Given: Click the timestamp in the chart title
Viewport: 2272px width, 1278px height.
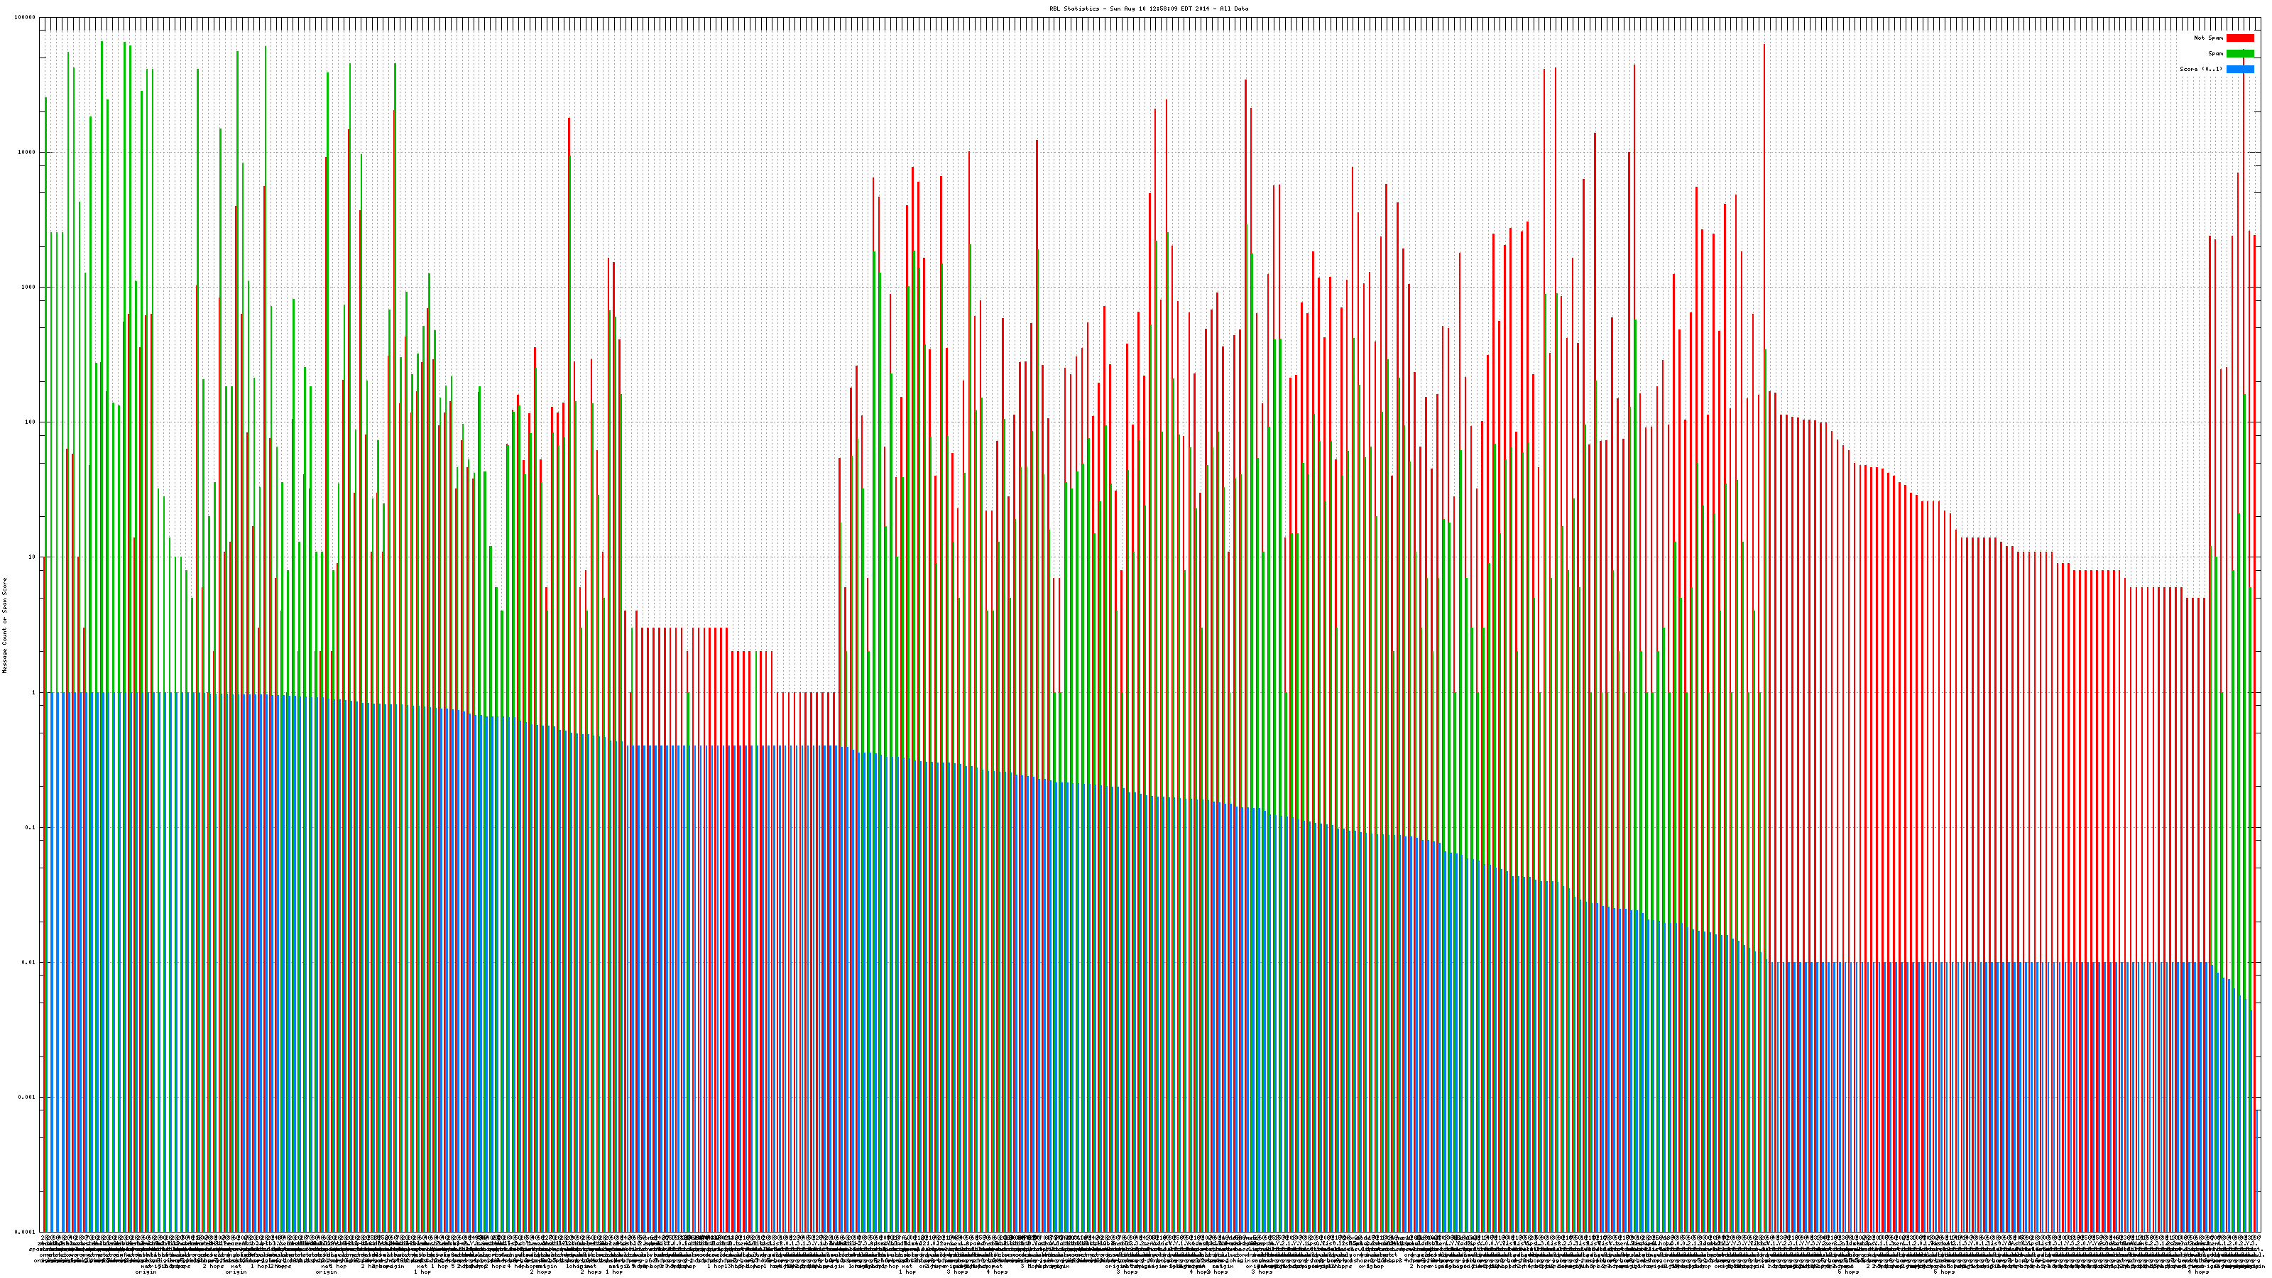Looking at the screenshot, I should click(x=1162, y=9).
